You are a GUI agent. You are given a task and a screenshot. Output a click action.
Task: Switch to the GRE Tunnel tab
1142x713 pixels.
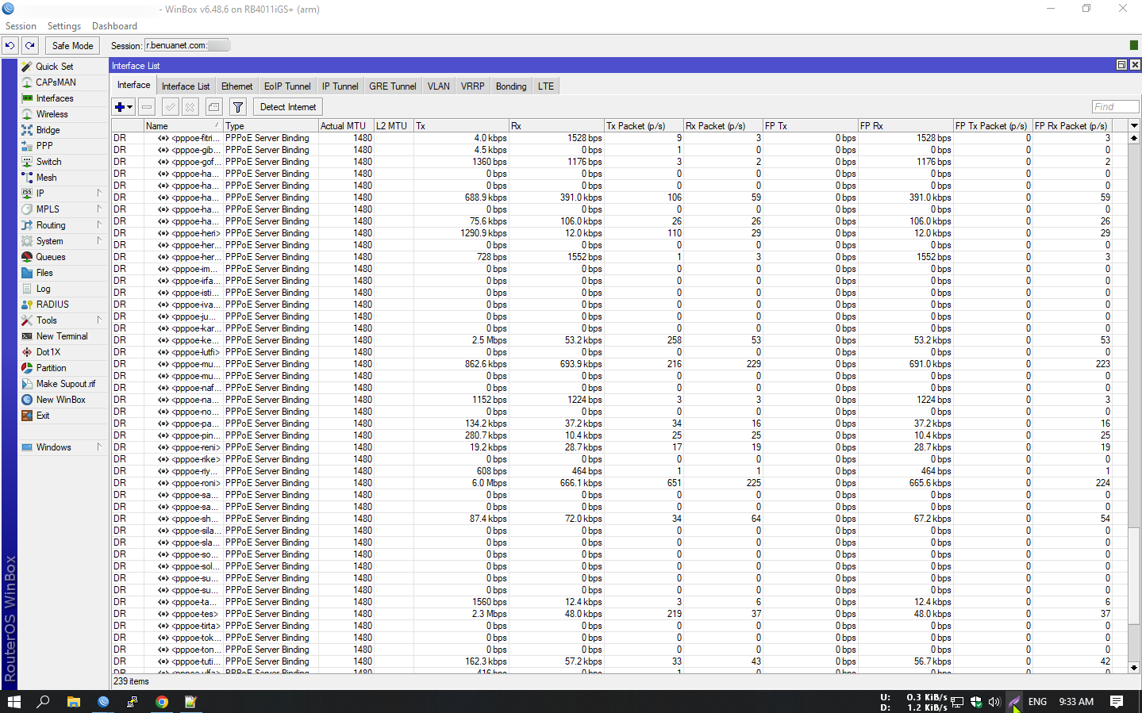(x=392, y=86)
